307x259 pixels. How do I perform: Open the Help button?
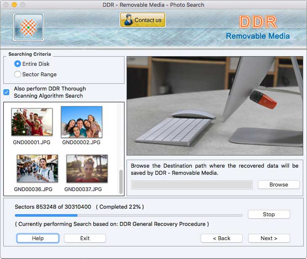(x=38, y=238)
